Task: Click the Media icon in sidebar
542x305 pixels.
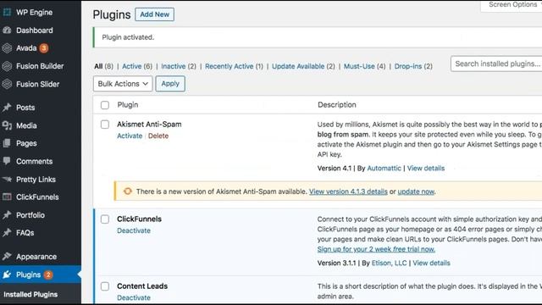Action: click(x=7, y=125)
